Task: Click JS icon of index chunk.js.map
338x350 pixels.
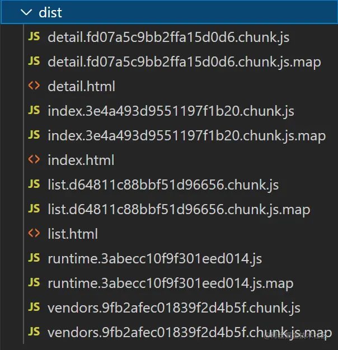Action: (34, 135)
